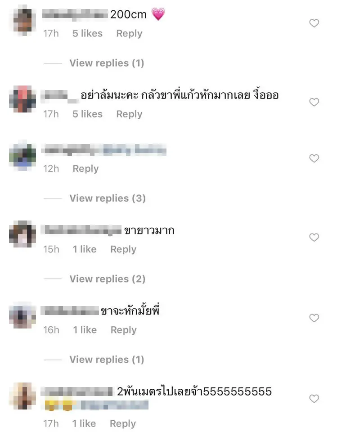
Task: Reply to the ขาจะหักมั้ยพี่ comment
Action: (124, 330)
